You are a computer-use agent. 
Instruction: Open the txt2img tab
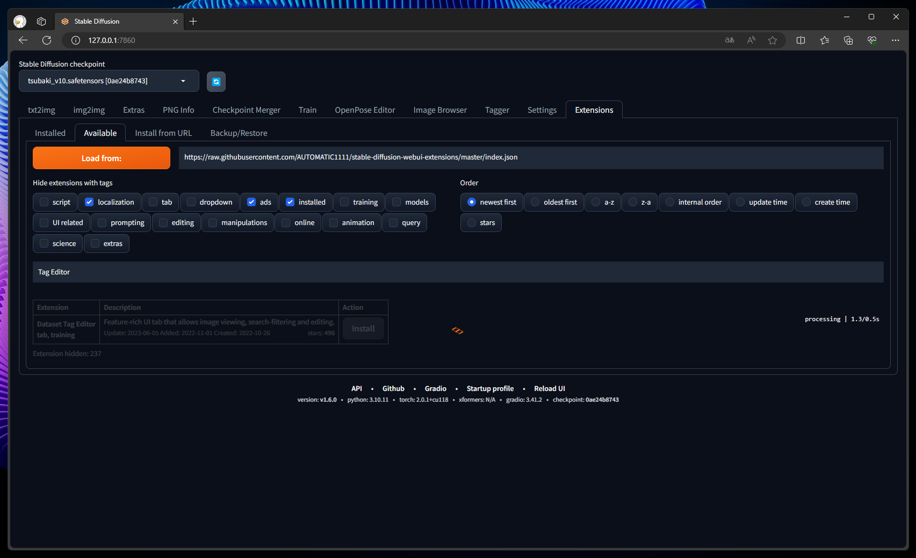click(x=41, y=110)
